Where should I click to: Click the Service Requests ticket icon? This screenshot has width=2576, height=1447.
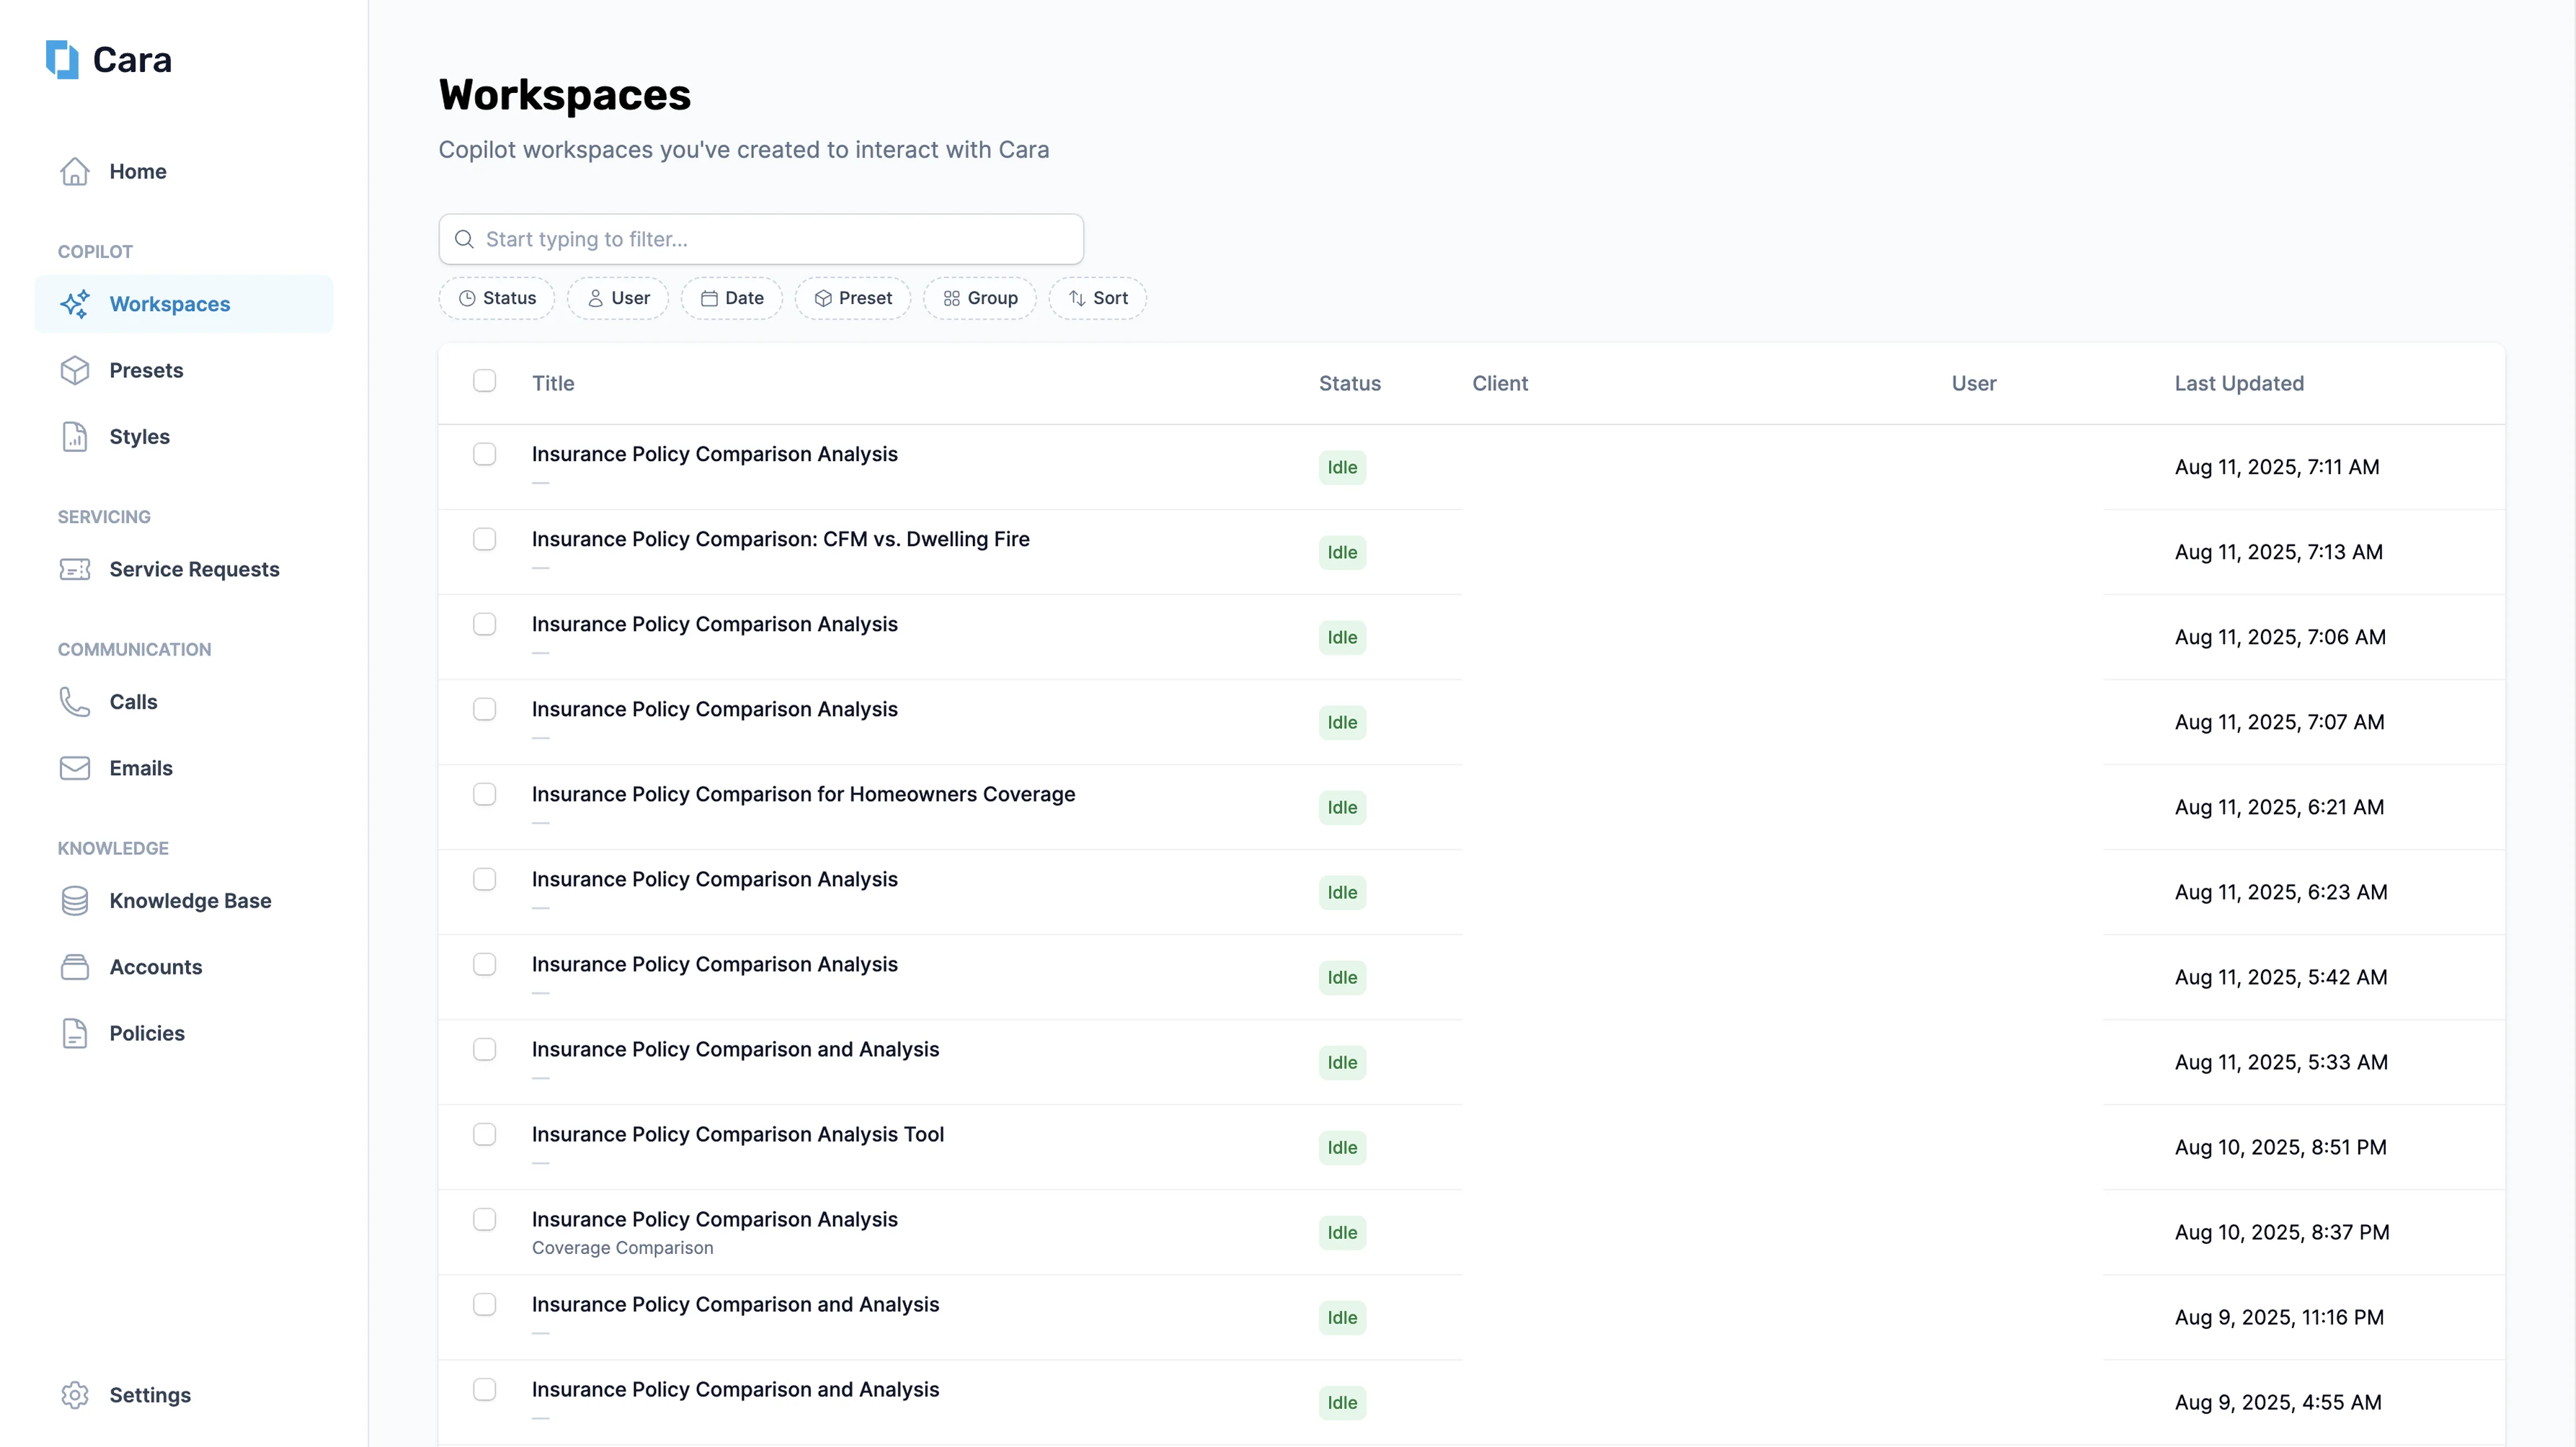click(x=75, y=568)
